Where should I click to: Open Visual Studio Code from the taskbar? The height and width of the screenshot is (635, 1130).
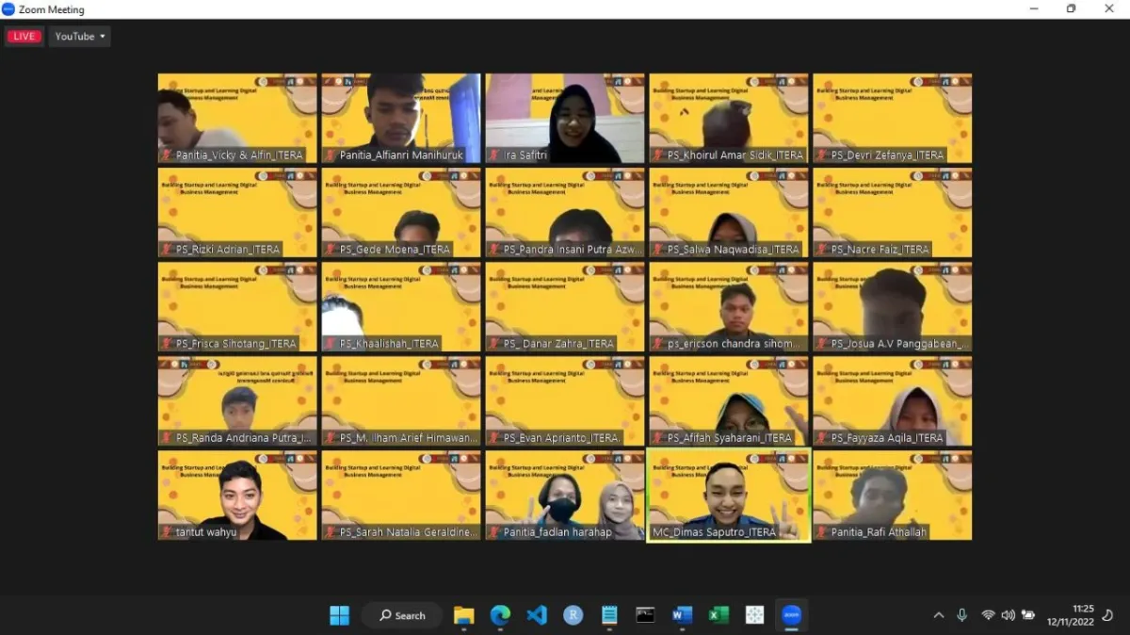click(536, 614)
